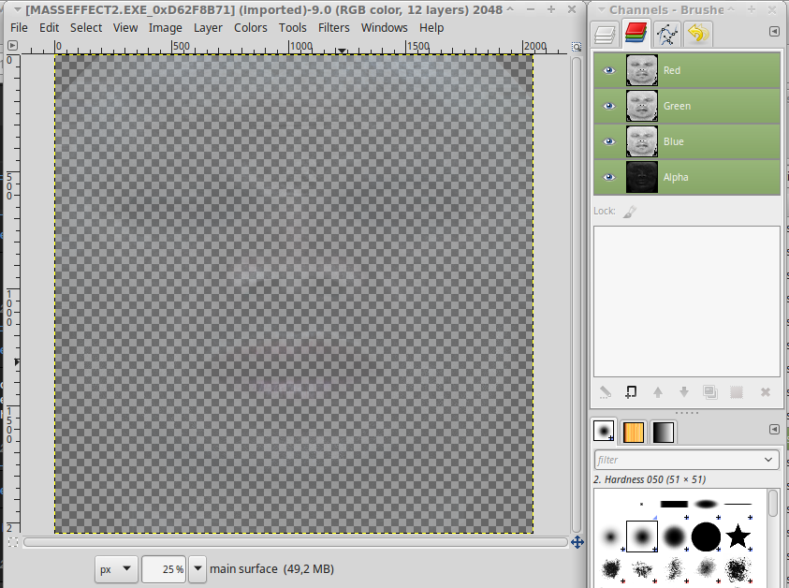Select the Hardness 075 round brush
The height and width of the screenshot is (588, 789).
coord(674,537)
